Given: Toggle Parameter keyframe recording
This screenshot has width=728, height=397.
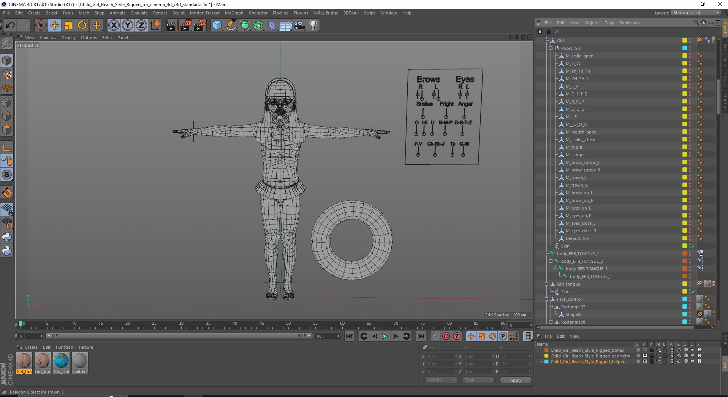Looking at the screenshot, I should pyautogui.click(x=503, y=336).
